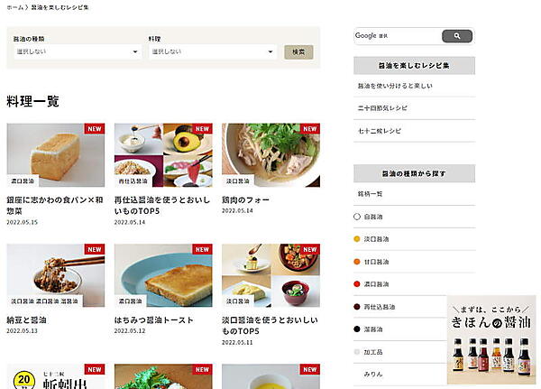
Task: Open the 銀座に志かわの食パン bread photo
Action: tap(56, 155)
